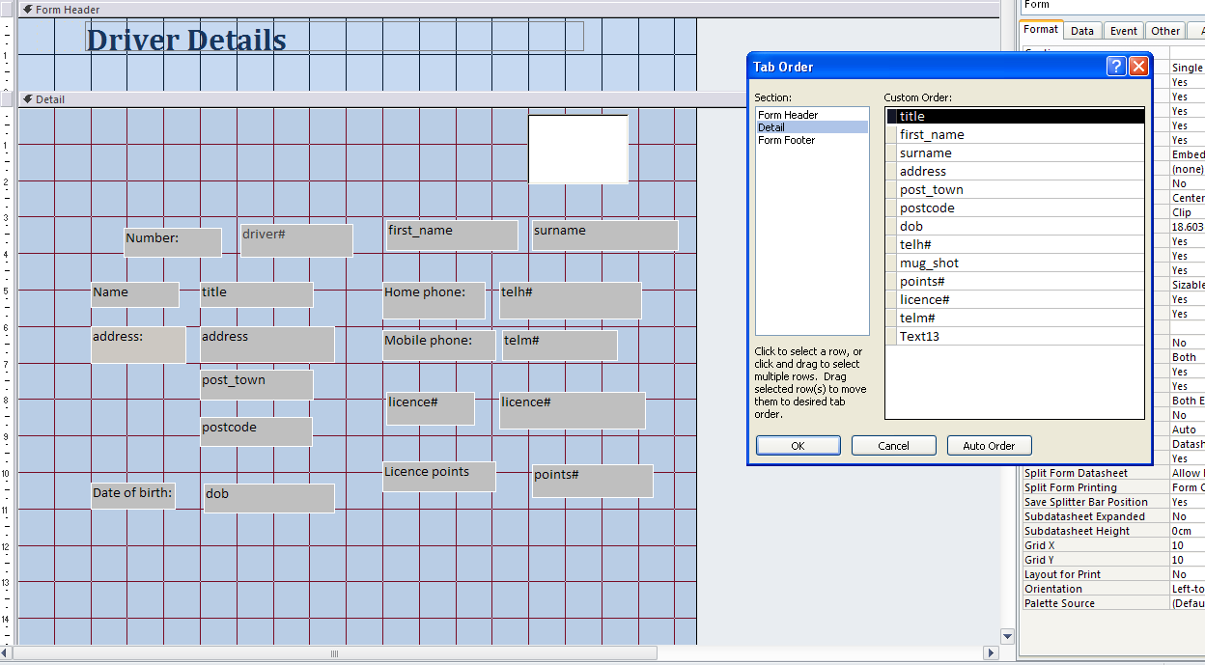Select the driver# text box on form
Screen dimensions: 1205x665
pyautogui.click(x=296, y=240)
